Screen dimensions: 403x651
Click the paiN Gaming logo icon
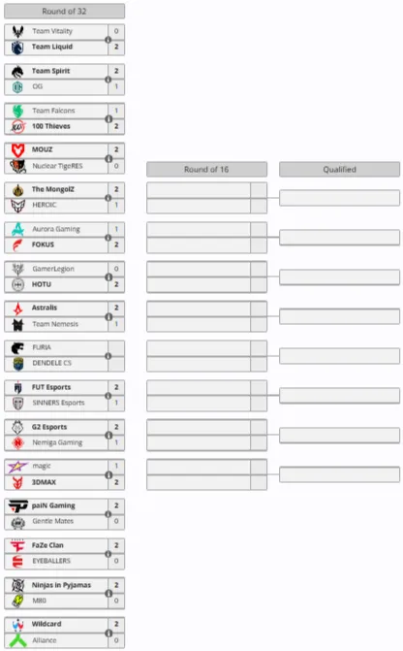click(x=17, y=506)
